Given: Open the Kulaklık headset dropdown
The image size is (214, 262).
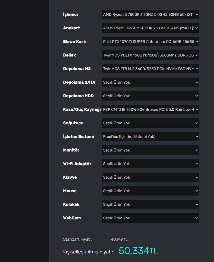Looking at the screenshot, I should click(x=150, y=204).
